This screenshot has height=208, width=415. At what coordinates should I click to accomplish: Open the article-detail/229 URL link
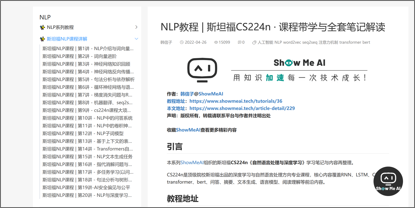tap(242, 108)
